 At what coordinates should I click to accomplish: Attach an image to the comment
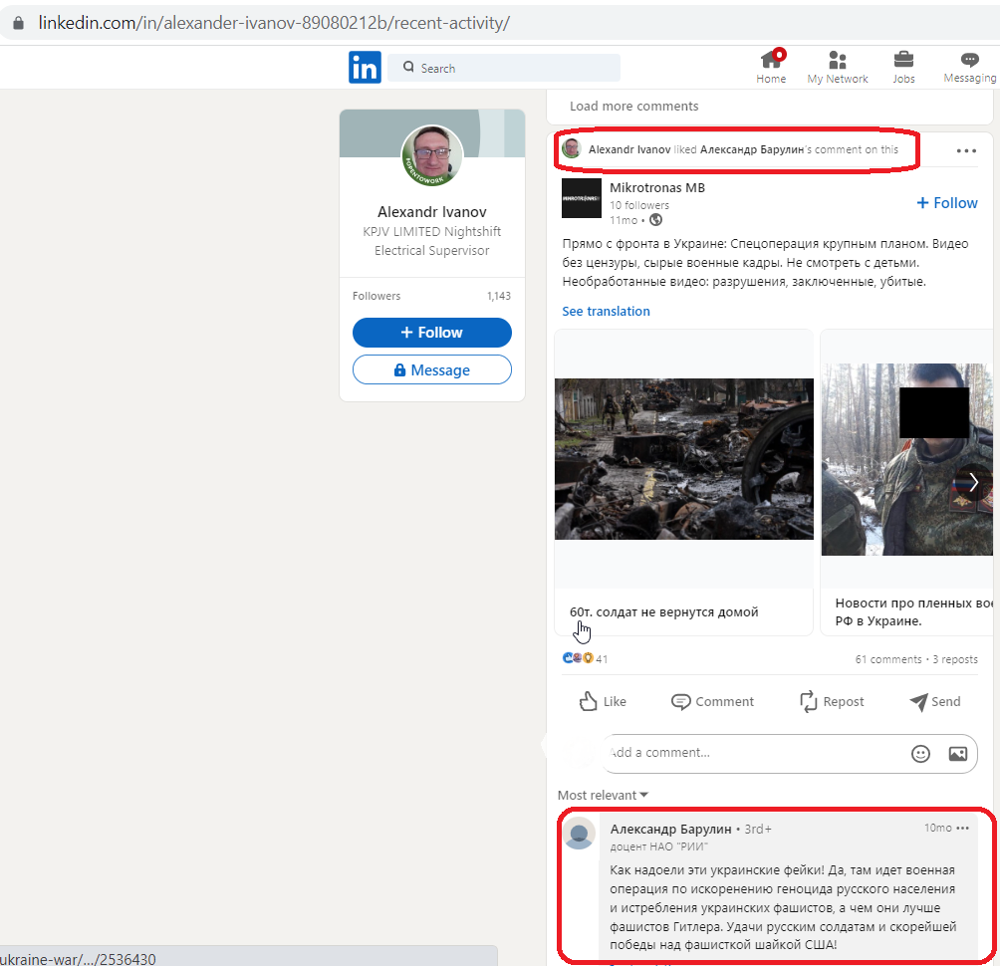point(957,754)
